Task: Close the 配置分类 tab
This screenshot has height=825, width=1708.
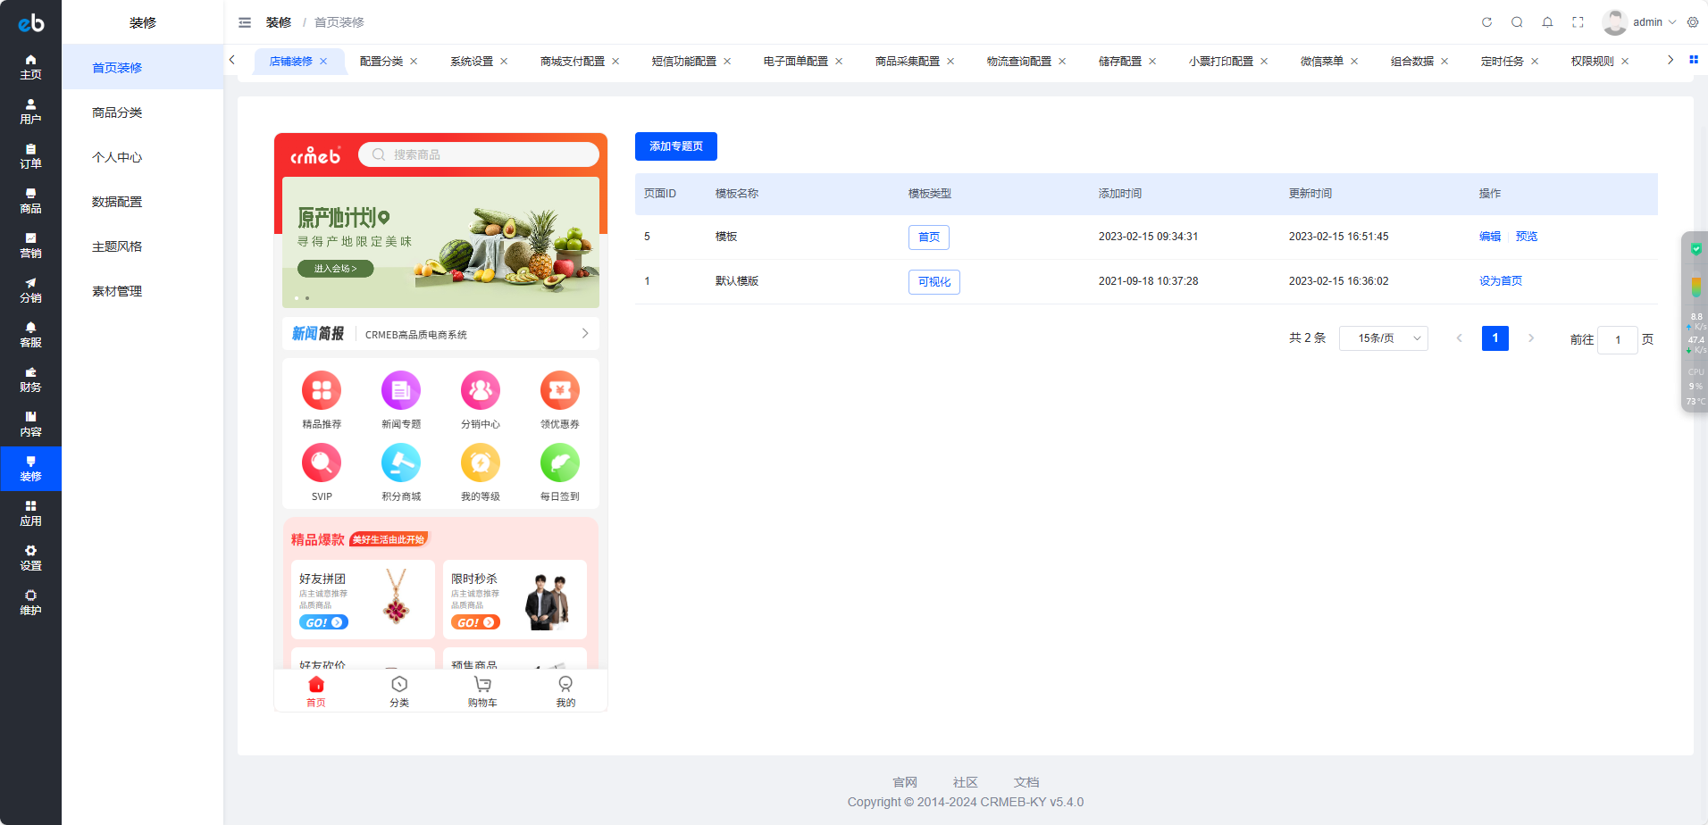Action: point(414,62)
